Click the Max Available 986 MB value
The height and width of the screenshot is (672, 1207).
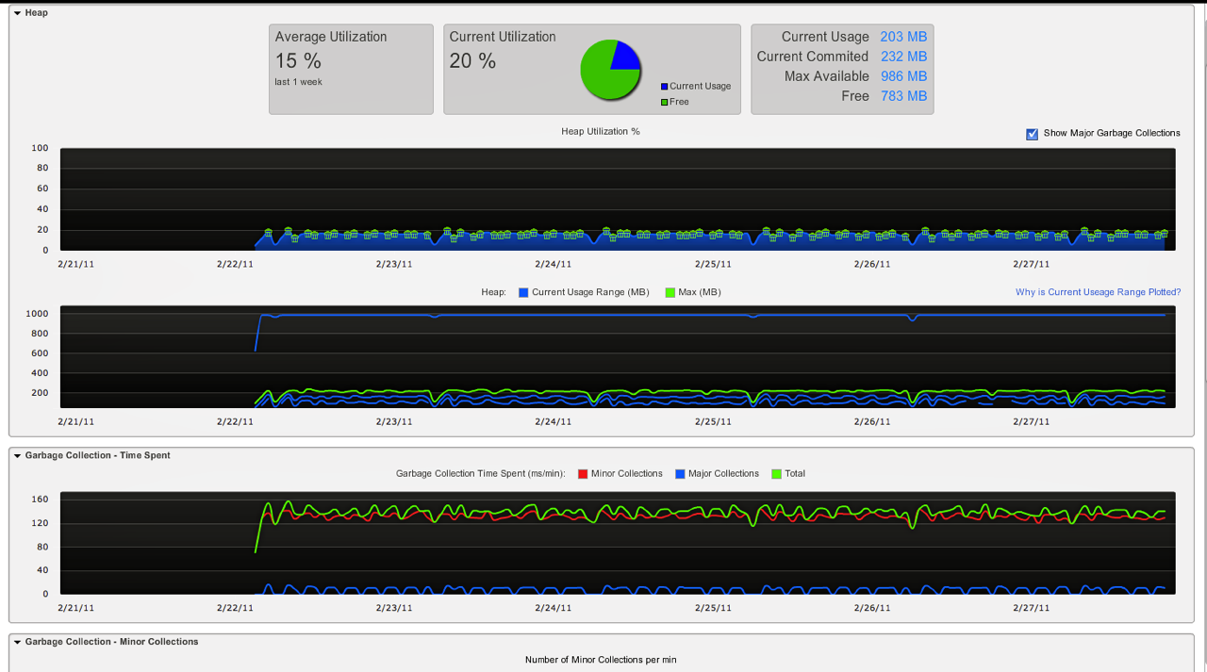(x=903, y=76)
